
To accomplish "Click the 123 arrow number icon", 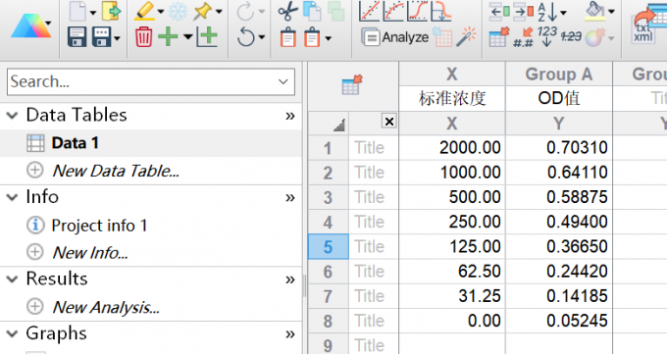I will tap(547, 36).
